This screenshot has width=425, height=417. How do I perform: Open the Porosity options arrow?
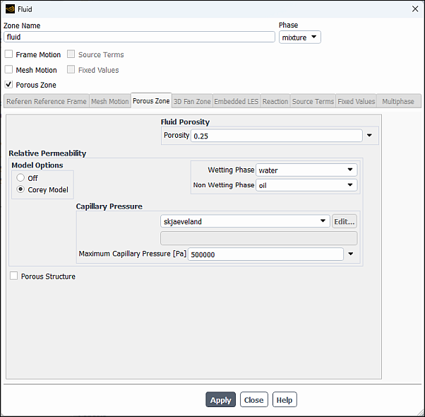click(369, 136)
